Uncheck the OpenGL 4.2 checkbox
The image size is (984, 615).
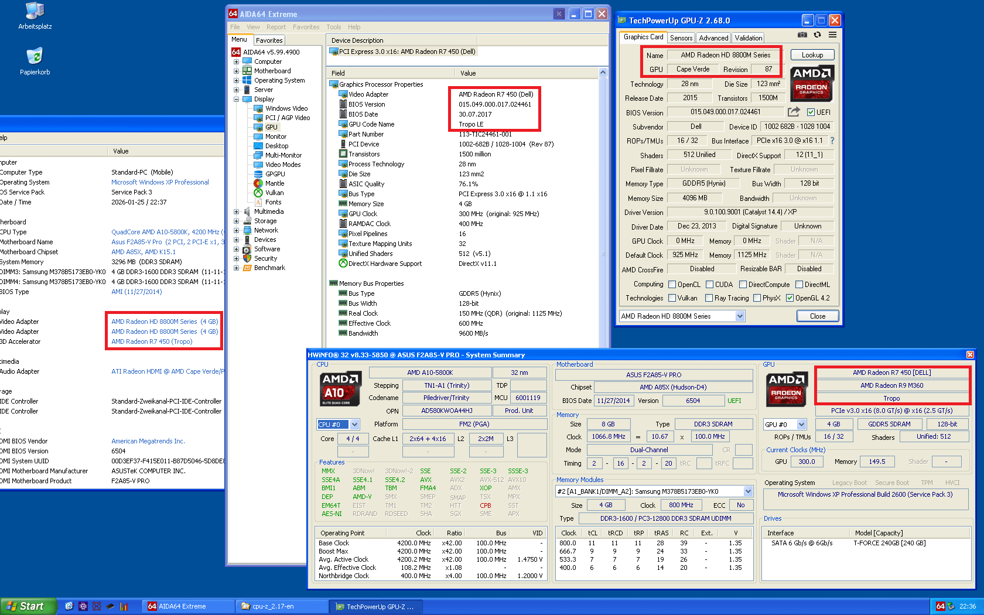click(790, 298)
